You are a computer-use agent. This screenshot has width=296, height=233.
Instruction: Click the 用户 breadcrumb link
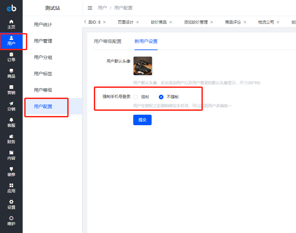(x=102, y=8)
